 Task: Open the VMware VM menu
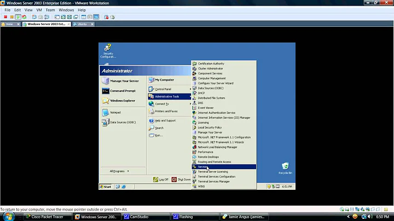click(x=39, y=10)
